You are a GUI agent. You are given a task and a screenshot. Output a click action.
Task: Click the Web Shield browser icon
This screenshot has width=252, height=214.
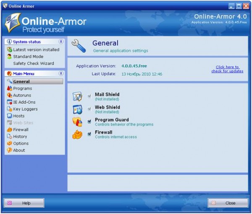[77, 109]
